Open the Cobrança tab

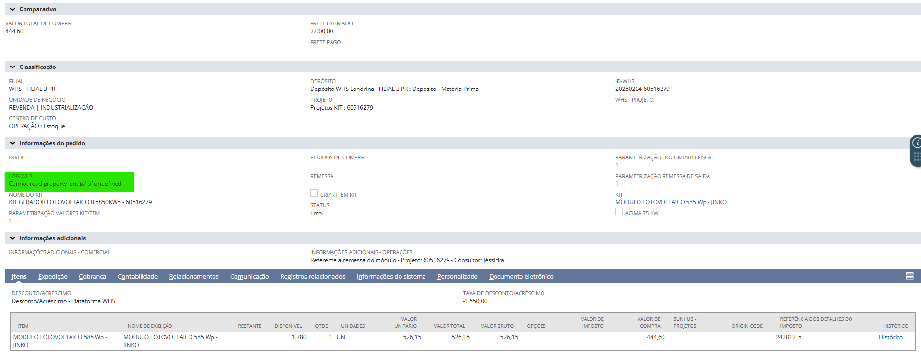[92, 277]
